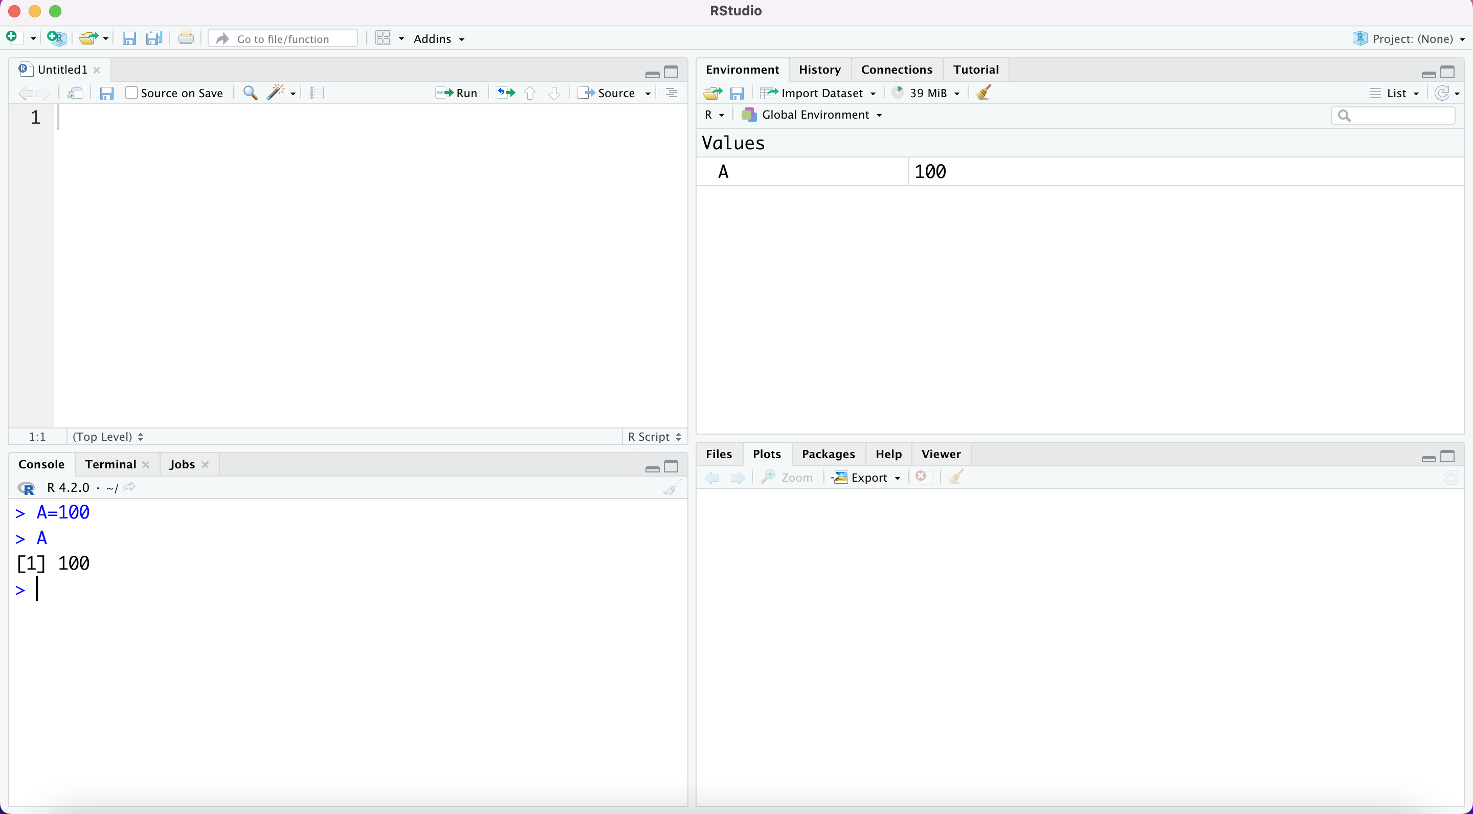Click the print current file icon
This screenshot has height=814, width=1473.
click(186, 38)
